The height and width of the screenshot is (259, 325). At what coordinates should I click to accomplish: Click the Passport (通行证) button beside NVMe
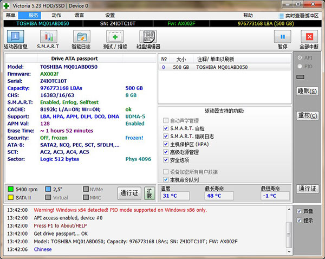[128, 193]
